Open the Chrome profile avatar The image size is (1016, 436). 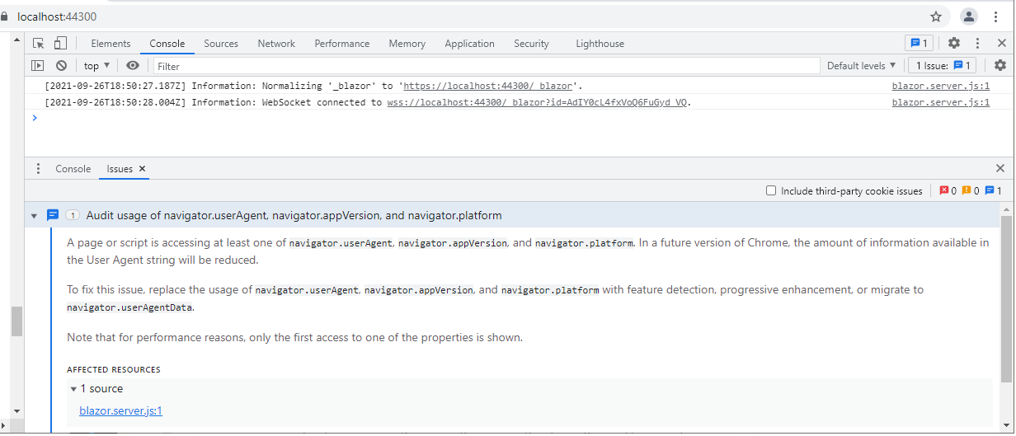pyautogui.click(x=969, y=16)
